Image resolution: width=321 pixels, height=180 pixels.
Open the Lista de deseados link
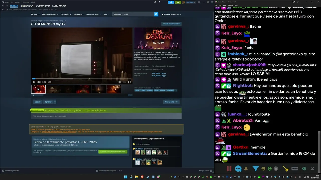[x=171, y=14]
